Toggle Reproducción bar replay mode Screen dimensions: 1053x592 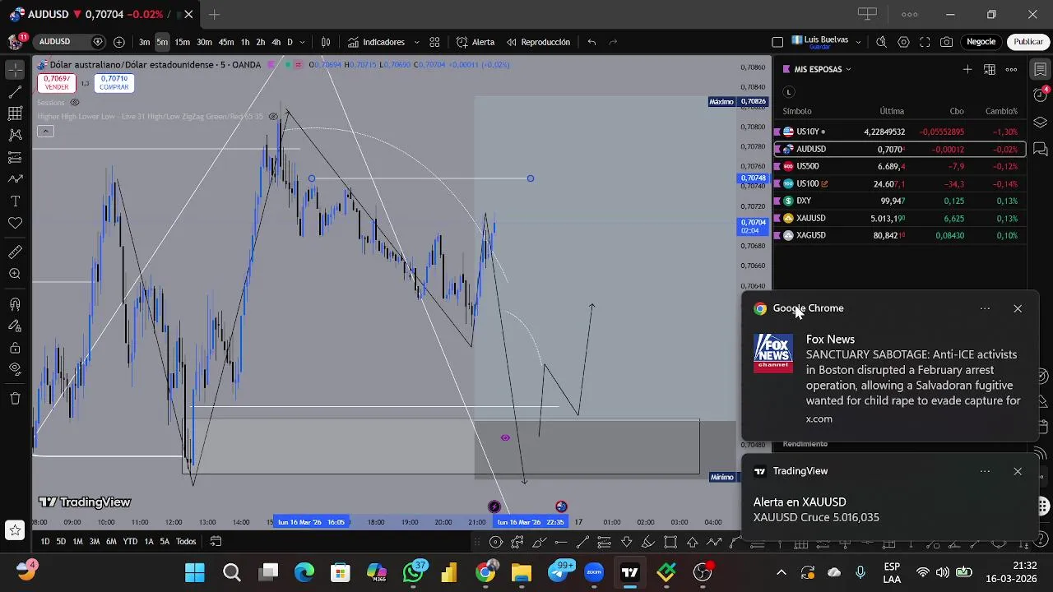538,42
